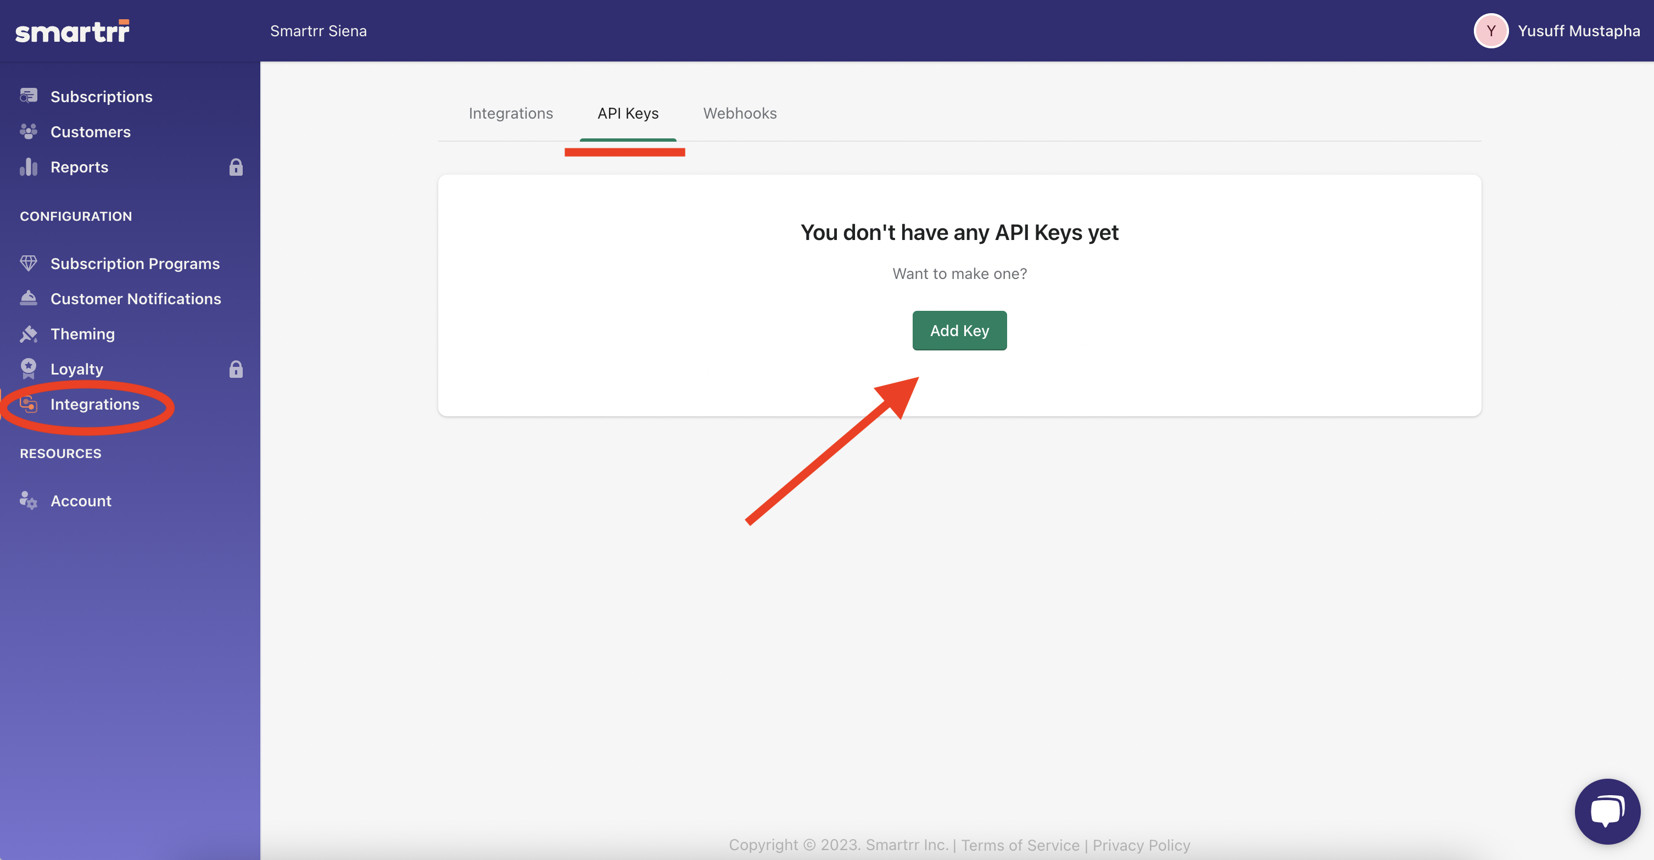This screenshot has height=860, width=1654.
Task: Open Customers from the sidebar
Action: pyautogui.click(x=91, y=132)
